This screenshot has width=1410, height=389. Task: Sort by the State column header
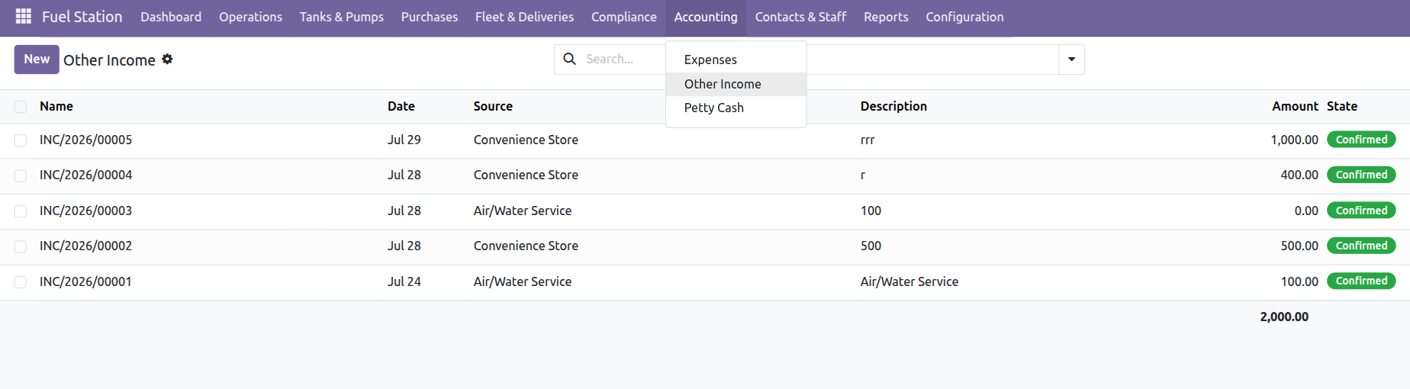[x=1342, y=106]
